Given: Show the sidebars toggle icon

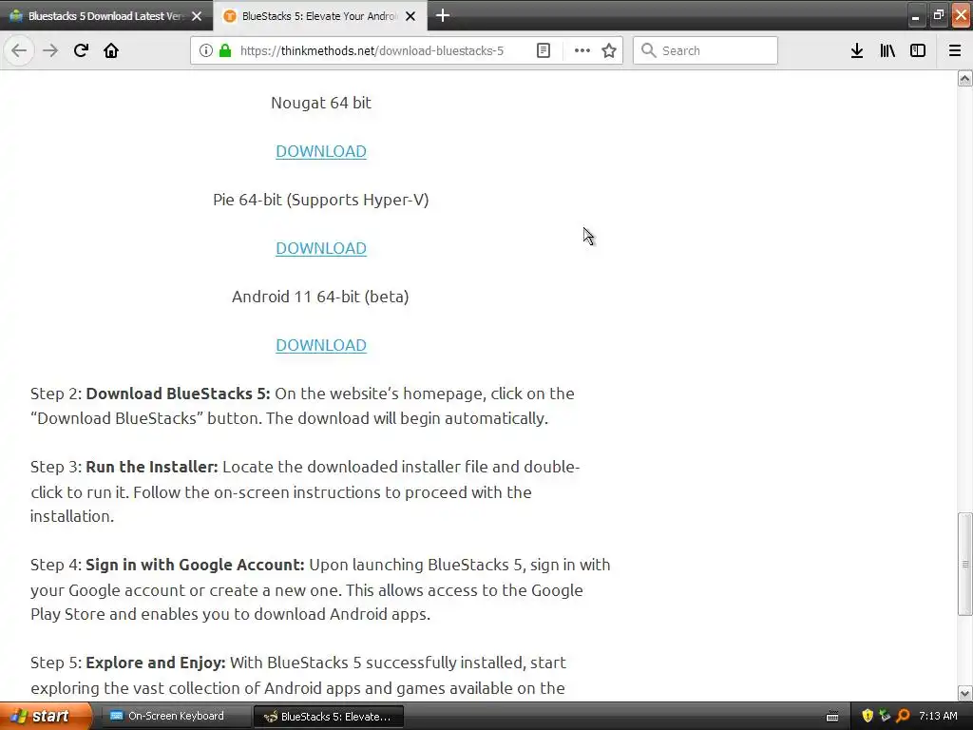Looking at the screenshot, I should (x=918, y=50).
